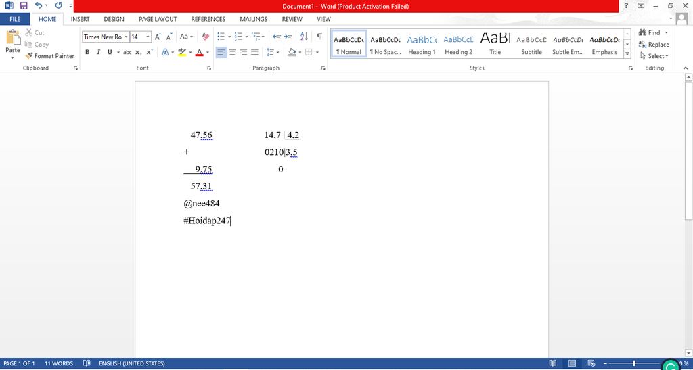Open the FILE tab

click(x=15, y=19)
